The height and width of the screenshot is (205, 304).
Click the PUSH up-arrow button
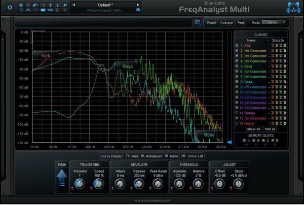[x=62, y=178]
